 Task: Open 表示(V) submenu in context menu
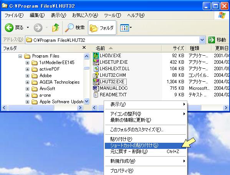click(x=146, y=104)
